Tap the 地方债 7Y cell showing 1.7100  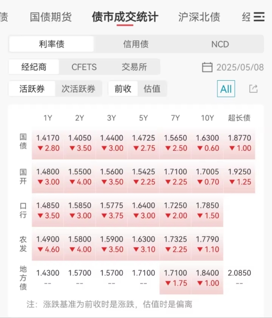click(x=175, y=278)
